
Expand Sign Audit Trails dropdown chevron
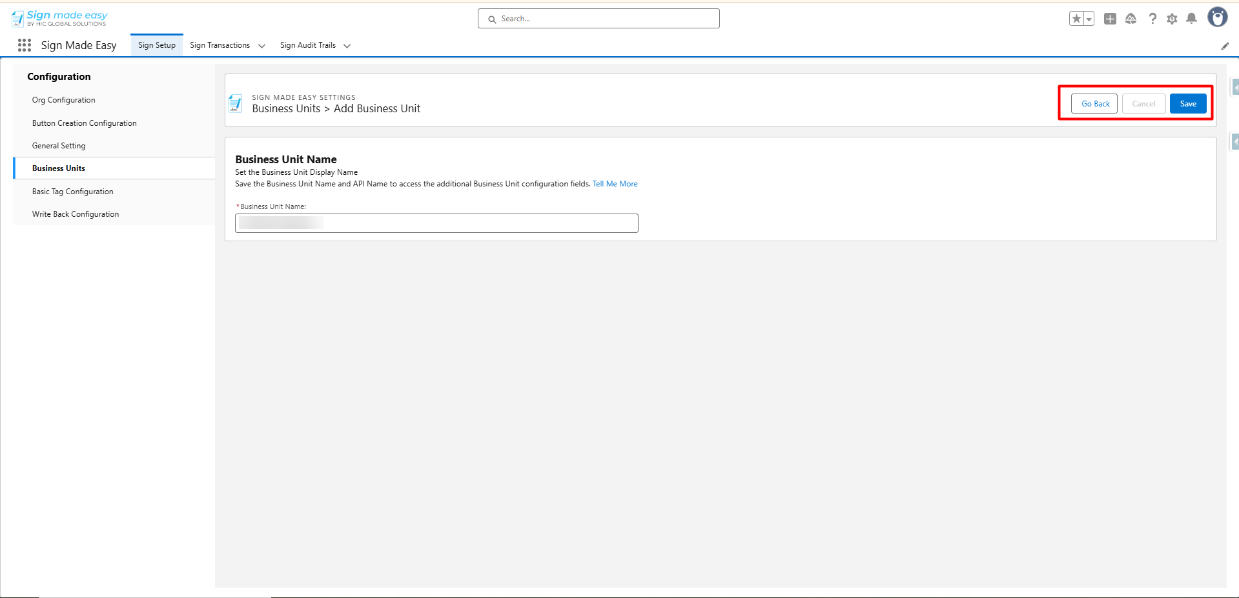click(347, 46)
